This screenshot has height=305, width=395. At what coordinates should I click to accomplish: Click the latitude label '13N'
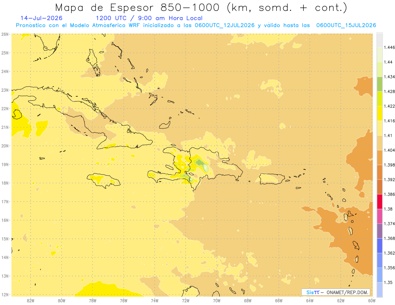point(5,276)
